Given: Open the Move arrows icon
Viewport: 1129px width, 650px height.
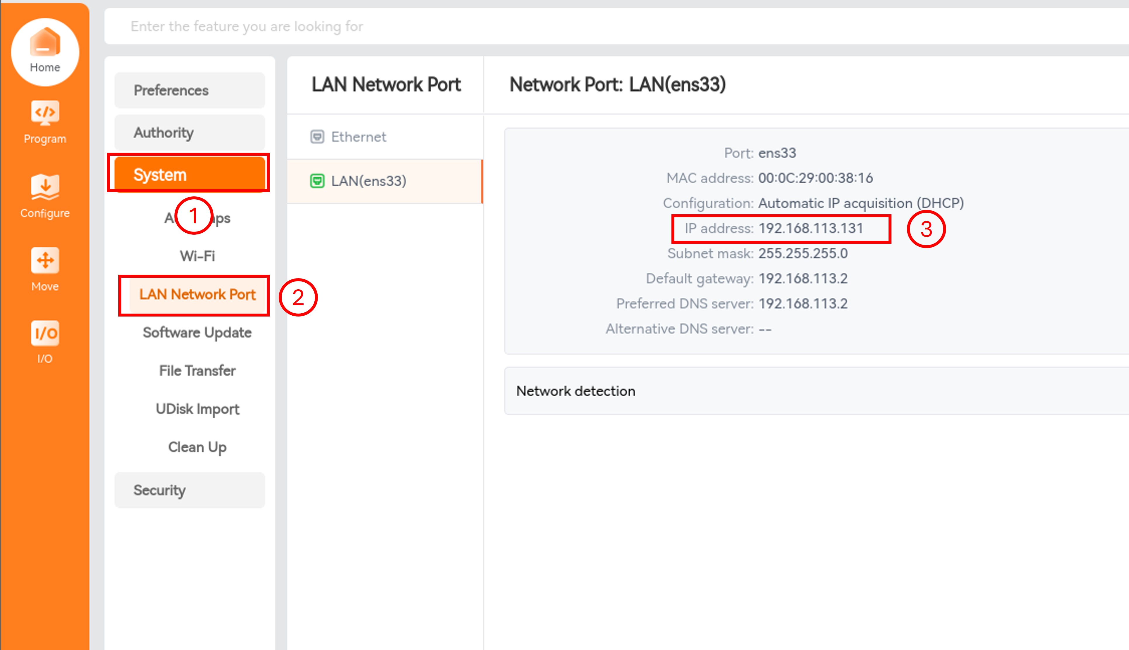Looking at the screenshot, I should click(45, 260).
